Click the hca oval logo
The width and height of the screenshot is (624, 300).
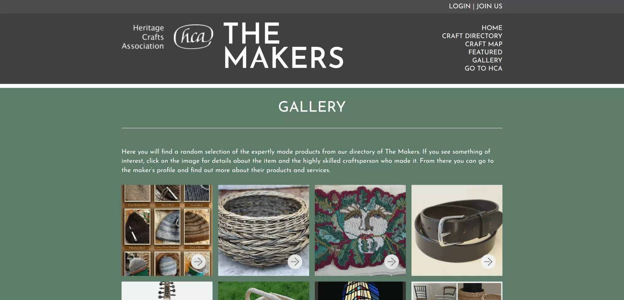(x=193, y=37)
